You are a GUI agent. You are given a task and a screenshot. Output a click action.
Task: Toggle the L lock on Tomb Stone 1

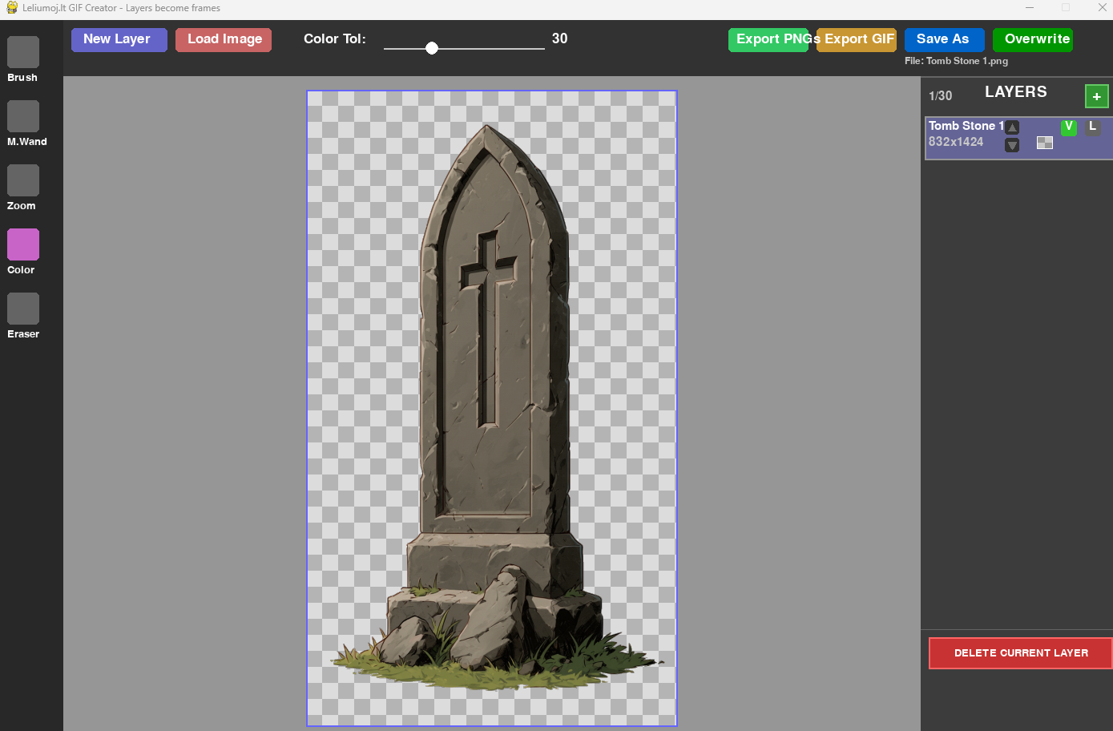[x=1092, y=127]
